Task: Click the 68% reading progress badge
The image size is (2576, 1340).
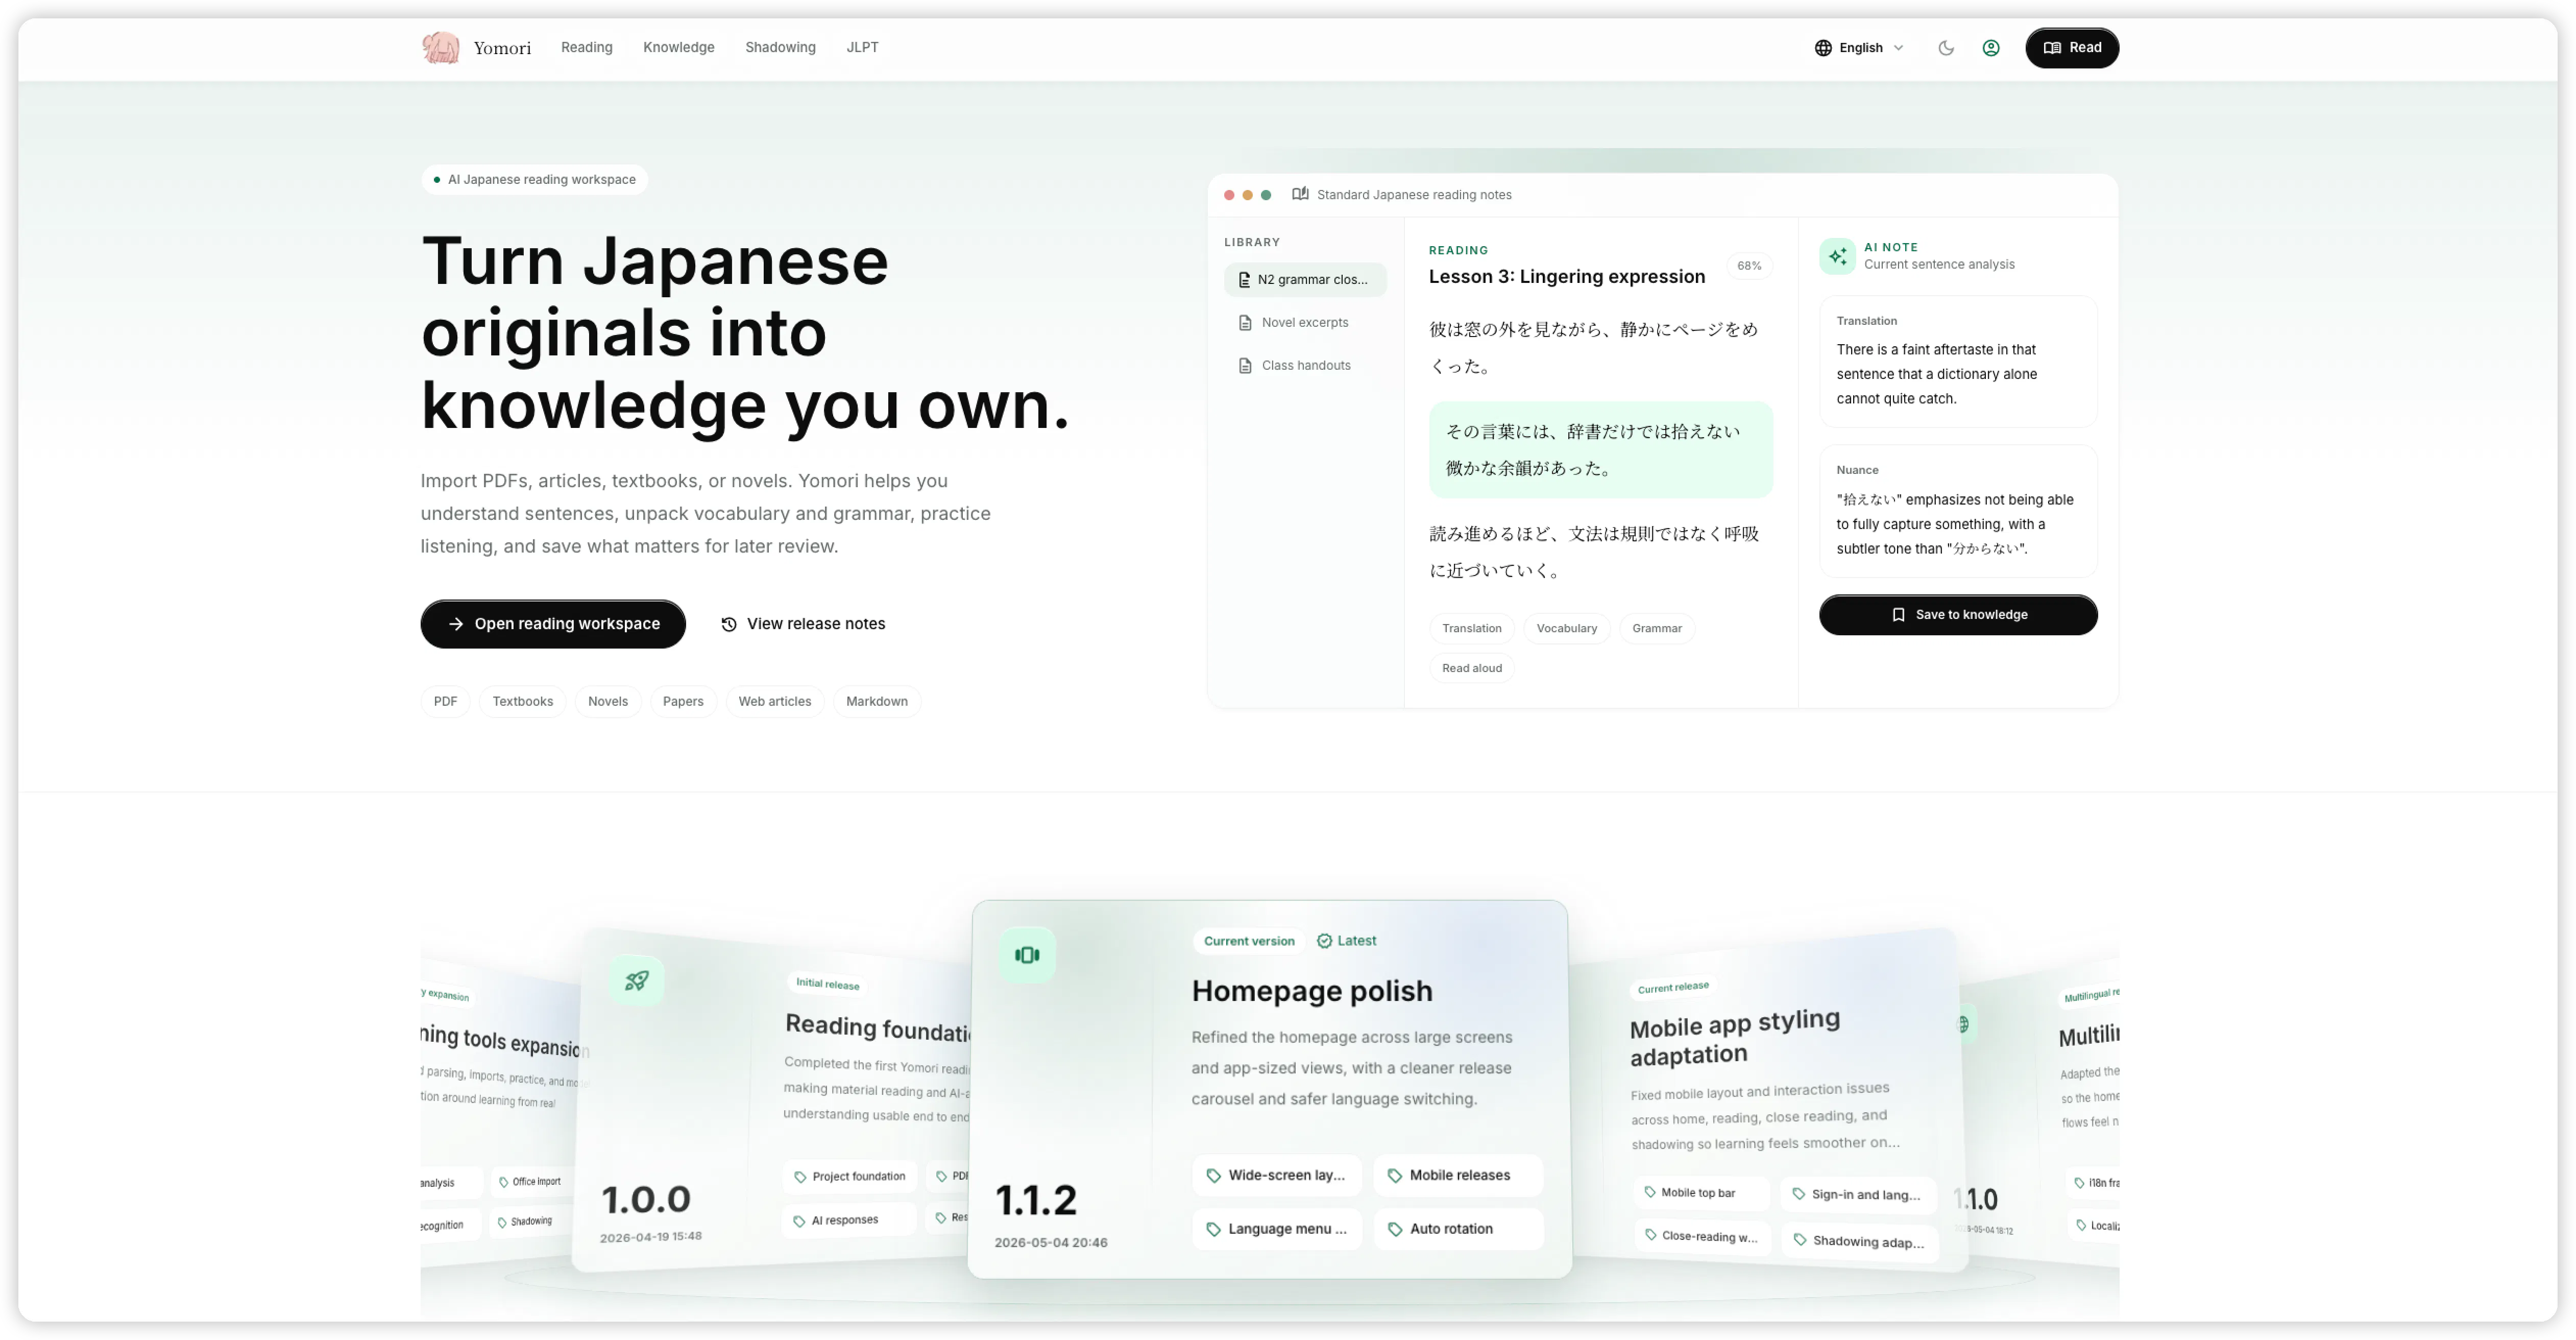Action: pos(1749,265)
